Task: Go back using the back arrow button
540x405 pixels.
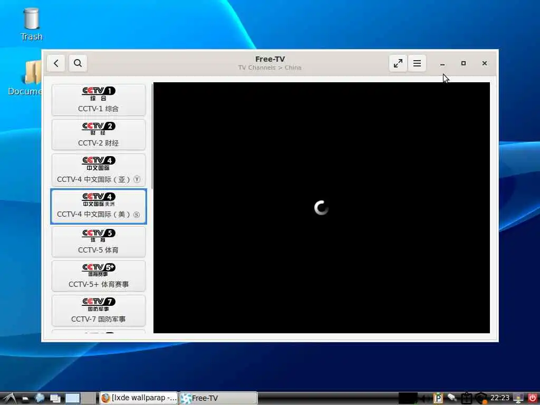Action: coord(56,63)
